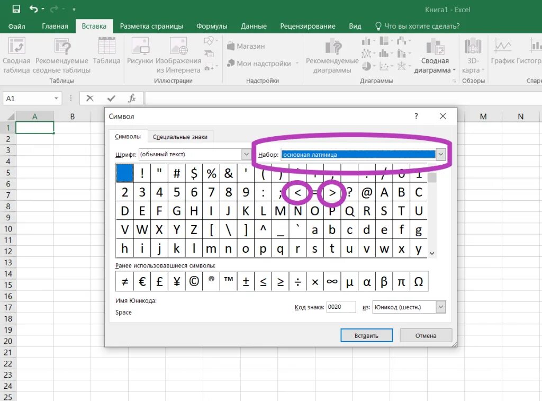542x401 pixels.
Task: Pick the Omega symbol from recent symbols
Action: tap(419, 282)
